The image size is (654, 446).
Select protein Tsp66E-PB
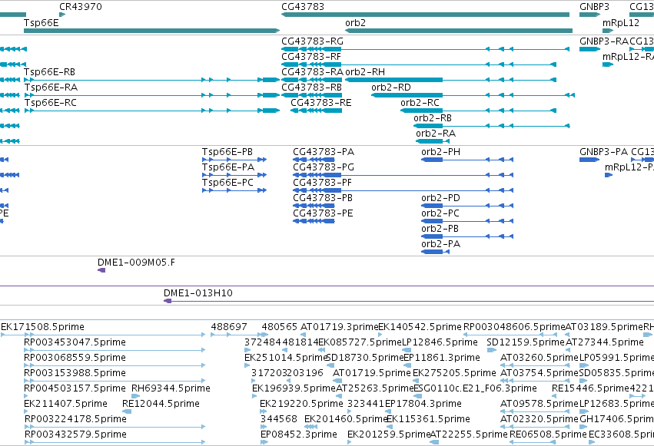(x=234, y=160)
